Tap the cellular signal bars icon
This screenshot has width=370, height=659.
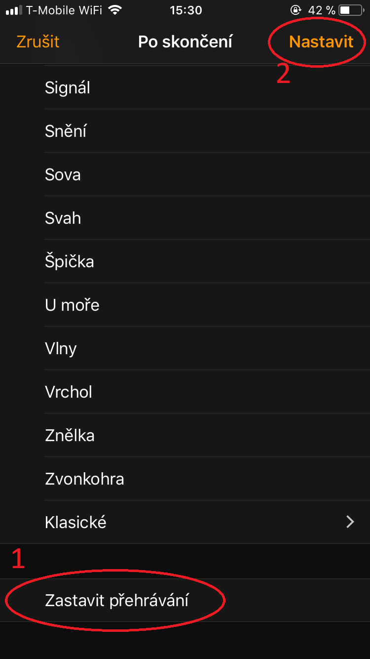click(x=14, y=10)
